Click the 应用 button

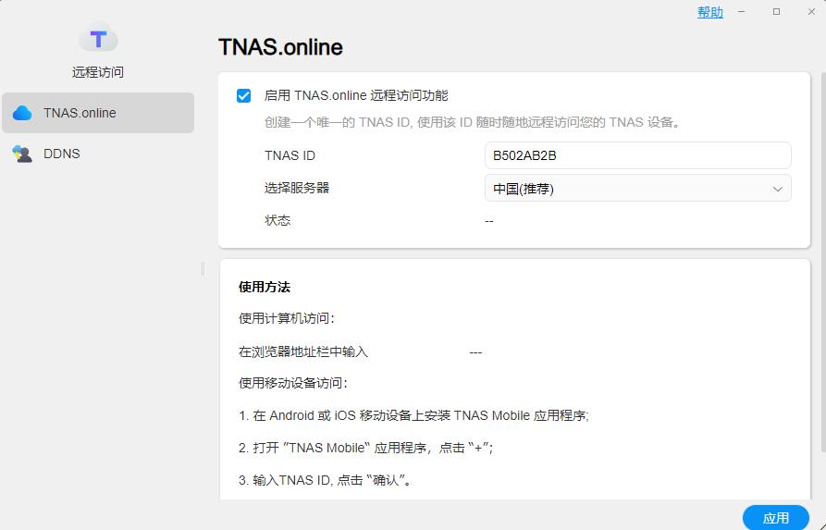pyautogui.click(x=775, y=518)
